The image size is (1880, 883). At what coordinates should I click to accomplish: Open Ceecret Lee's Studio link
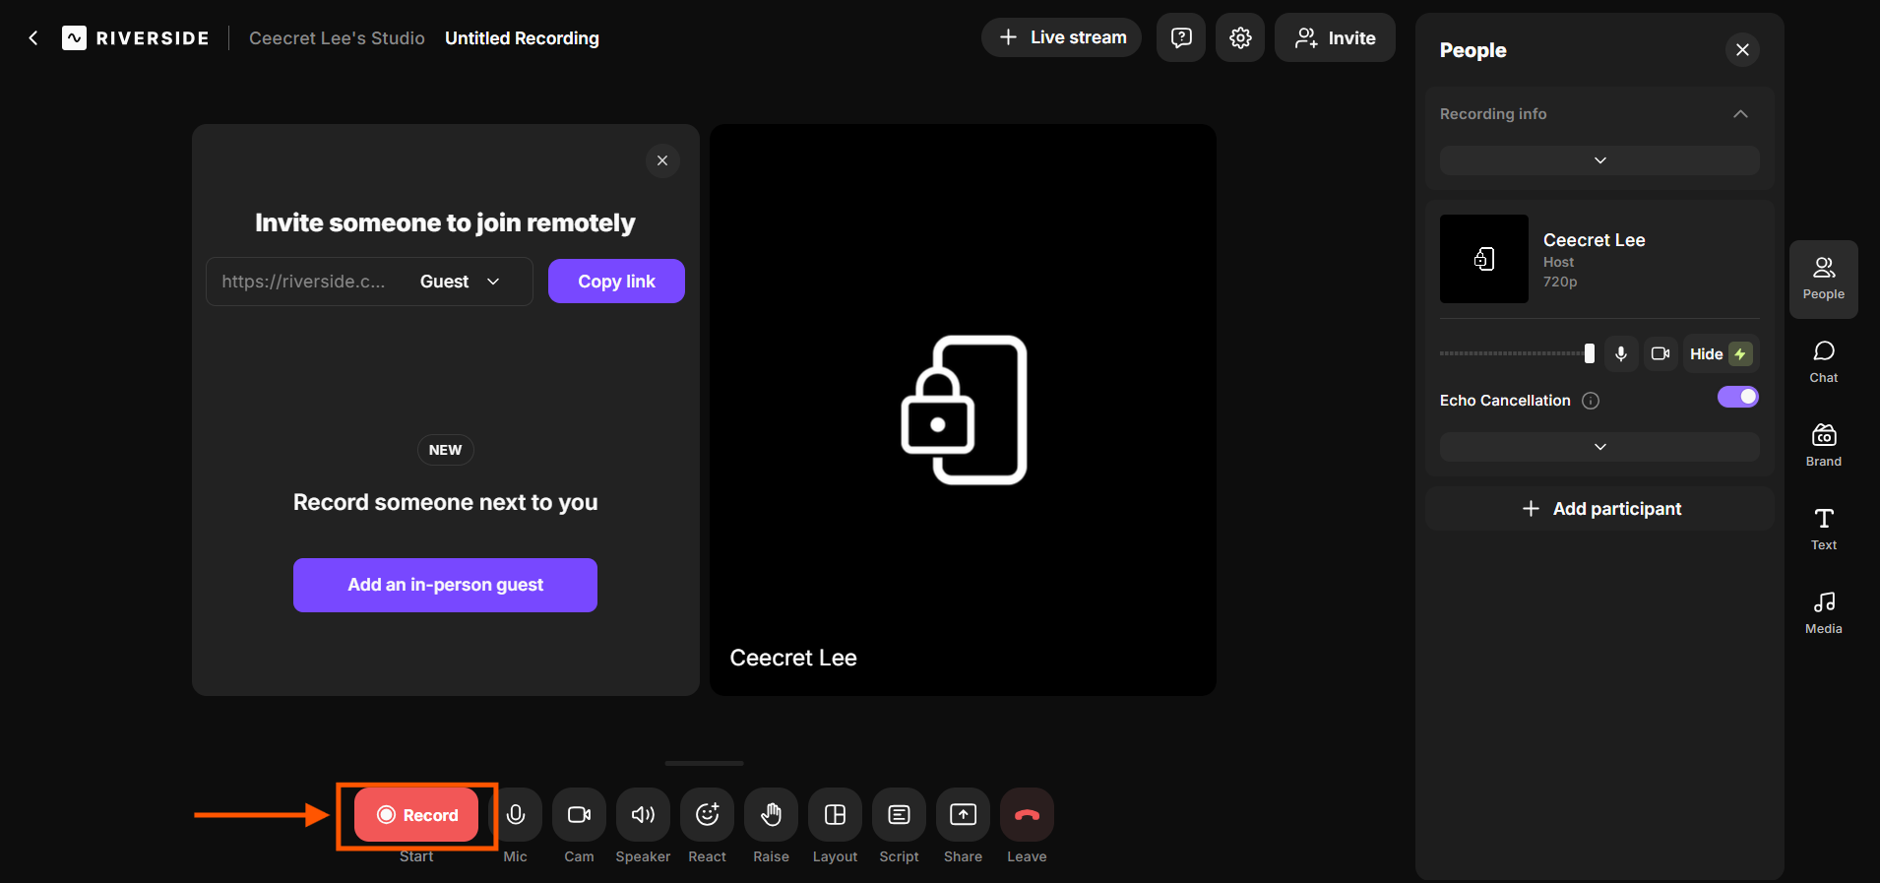click(x=337, y=37)
